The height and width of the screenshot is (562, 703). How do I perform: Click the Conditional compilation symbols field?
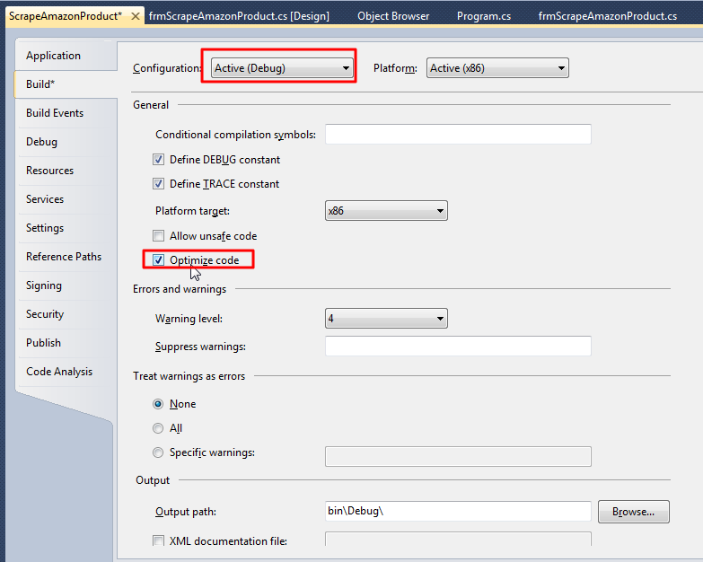(x=458, y=134)
